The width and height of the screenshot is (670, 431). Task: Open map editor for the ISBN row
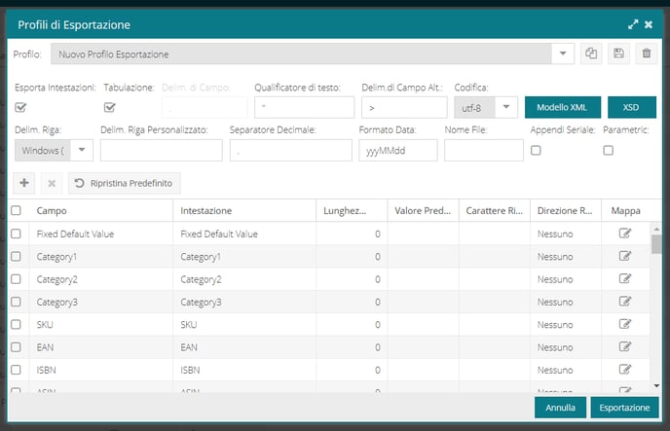tap(625, 369)
